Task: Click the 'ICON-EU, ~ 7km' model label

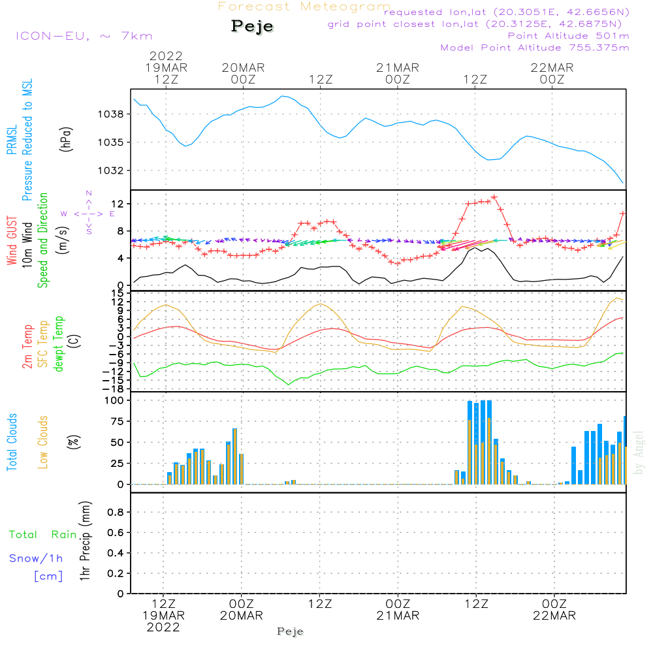Action: click(84, 36)
